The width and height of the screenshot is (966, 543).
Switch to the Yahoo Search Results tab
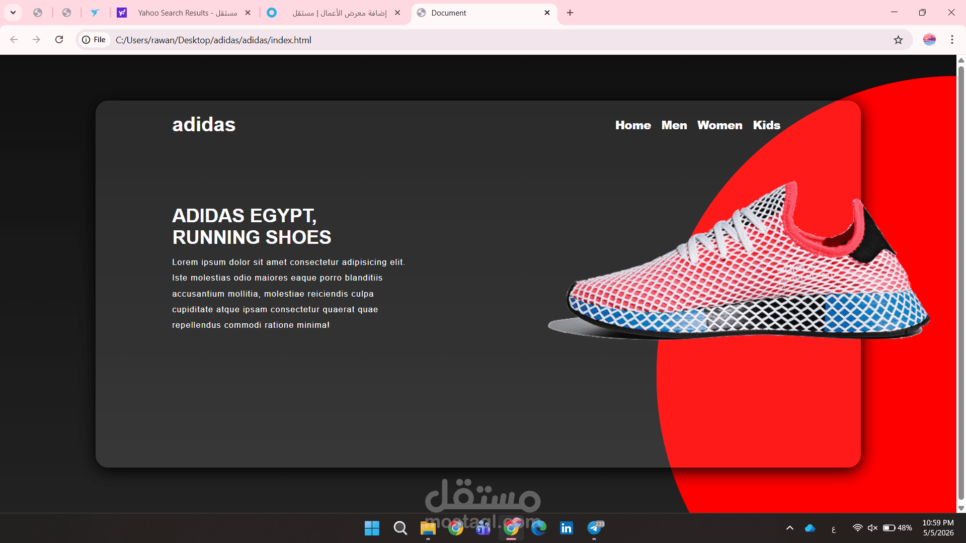[x=184, y=13]
